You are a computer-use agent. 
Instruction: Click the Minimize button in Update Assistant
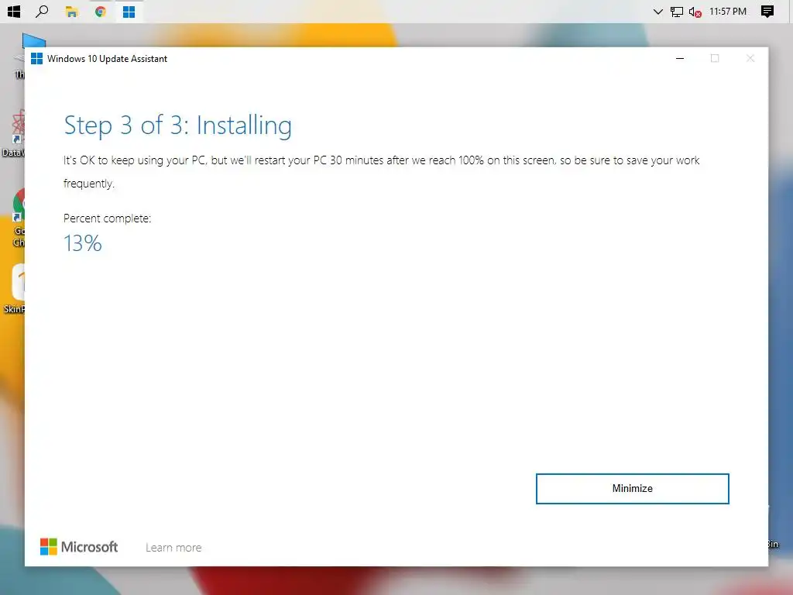click(x=632, y=488)
